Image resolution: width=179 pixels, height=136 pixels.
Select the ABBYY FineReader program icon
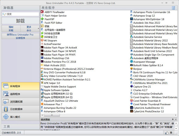tap(42, 12)
